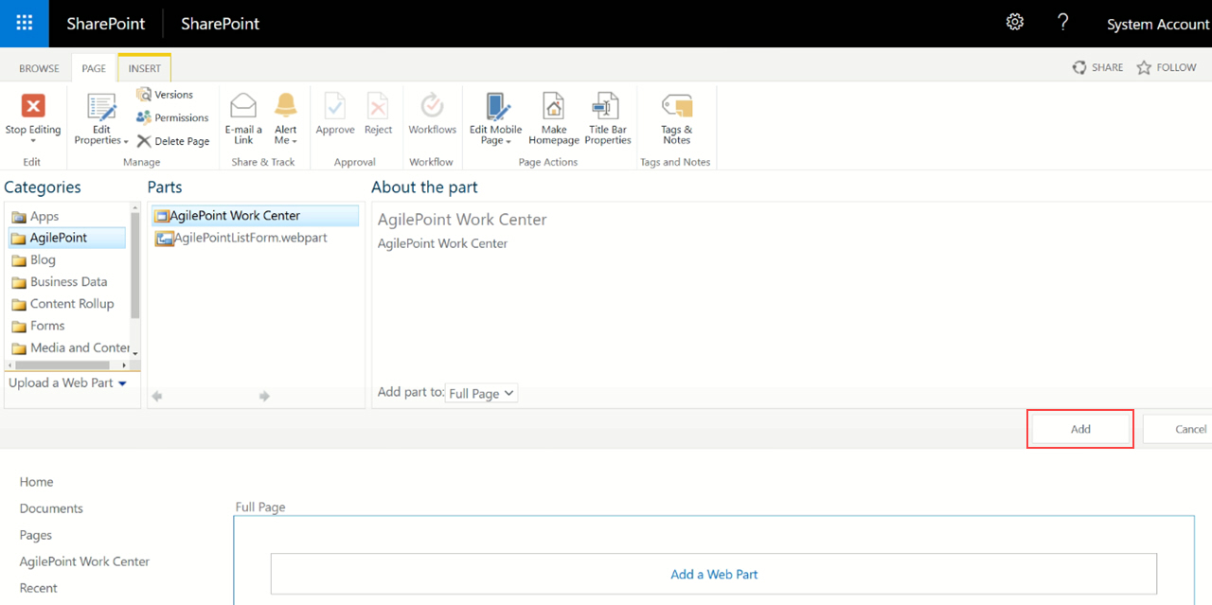This screenshot has height=605, width=1212.
Task: Open Pages in left navigation
Action: pyautogui.click(x=36, y=535)
